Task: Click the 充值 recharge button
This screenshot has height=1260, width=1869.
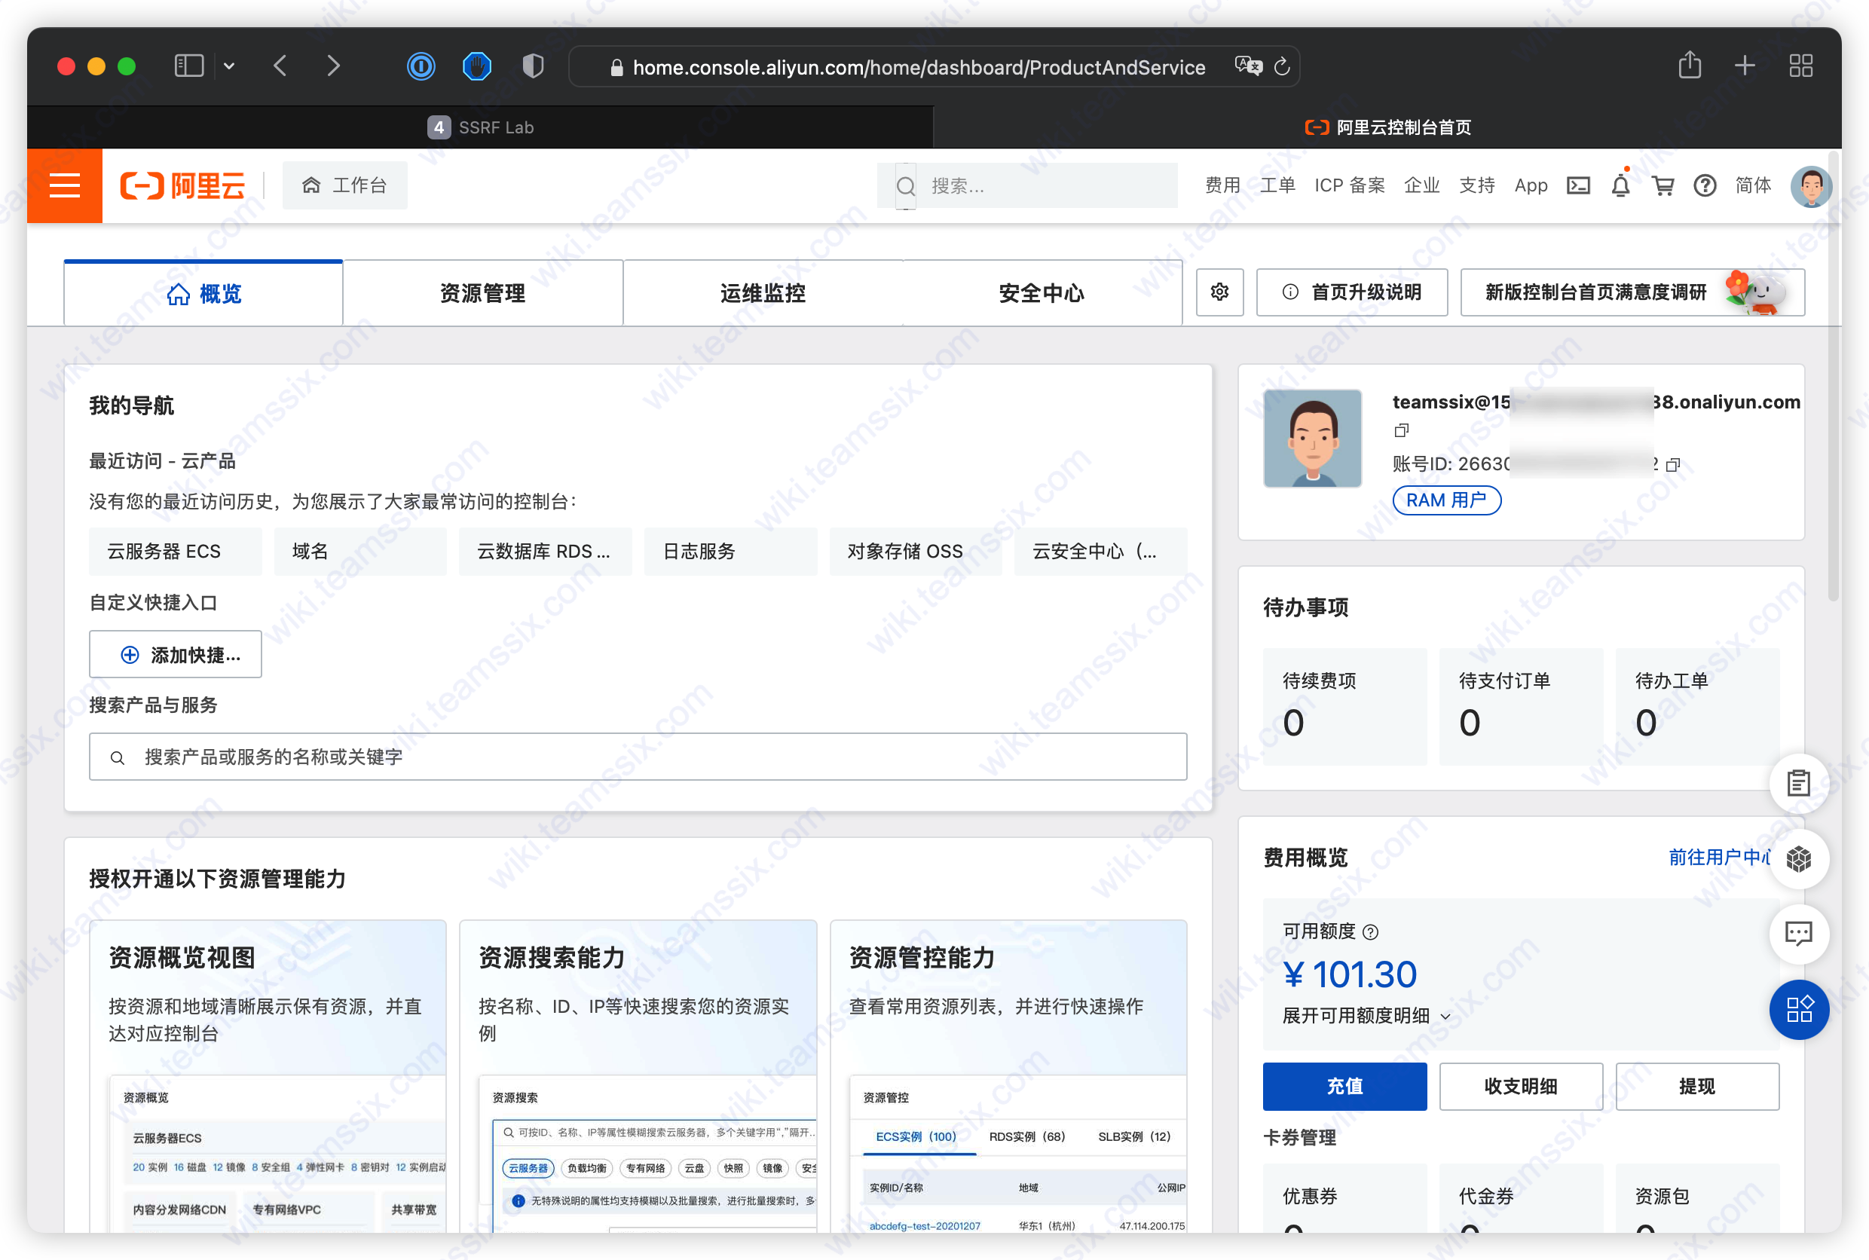Action: tap(1344, 1087)
